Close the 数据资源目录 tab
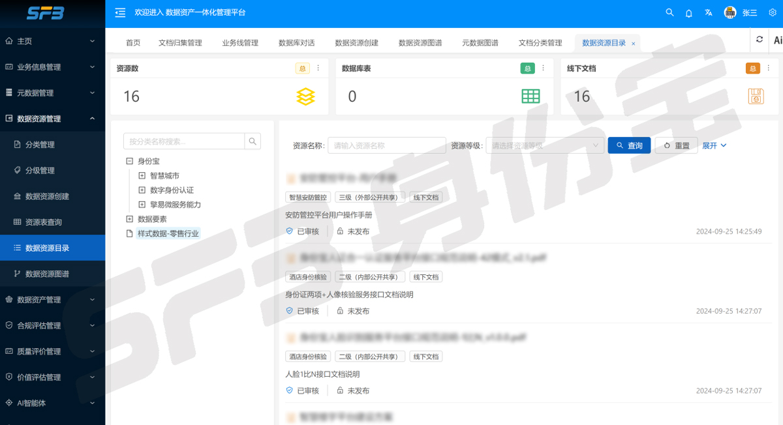 633,44
